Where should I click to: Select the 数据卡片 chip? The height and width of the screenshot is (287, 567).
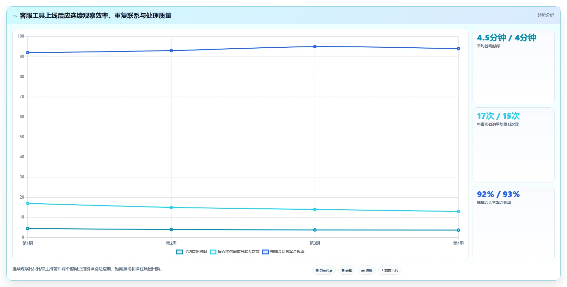click(390, 270)
